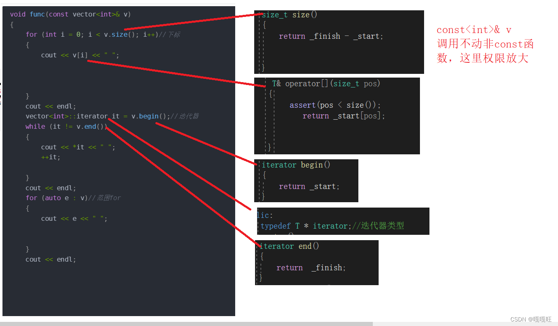Click the 'while (it != v.end())' line
558x326 pixels.
click(66, 127)
